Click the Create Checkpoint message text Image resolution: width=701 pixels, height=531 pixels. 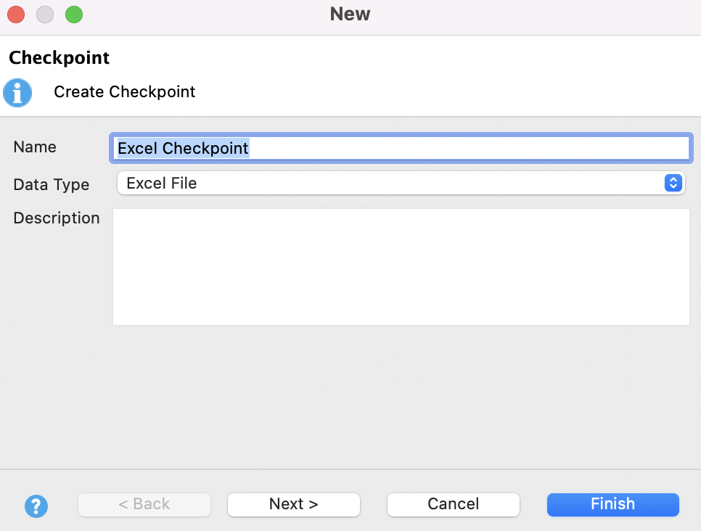(x=125, y=92)
